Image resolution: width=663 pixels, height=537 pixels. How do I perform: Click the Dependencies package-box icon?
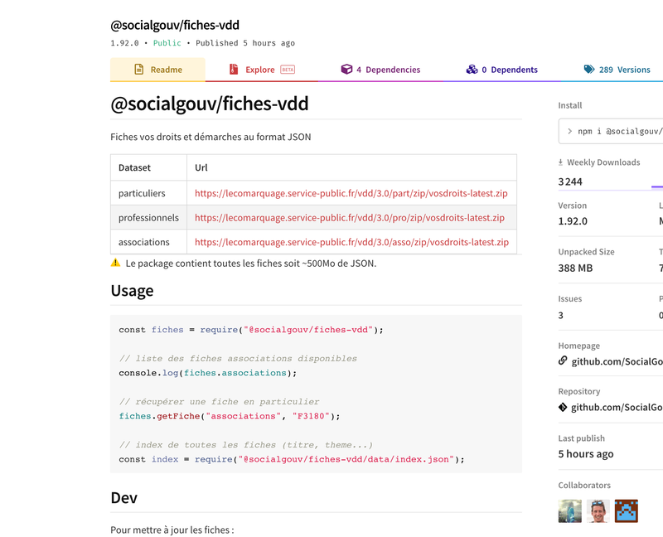click(346, 70)
